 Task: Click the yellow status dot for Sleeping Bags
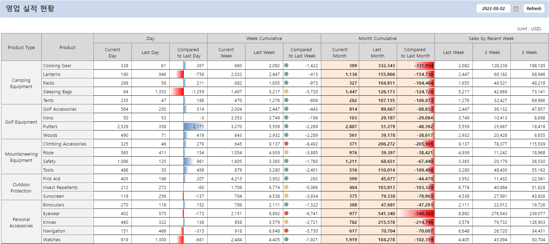pyautogui.click(x=286, y=91)
